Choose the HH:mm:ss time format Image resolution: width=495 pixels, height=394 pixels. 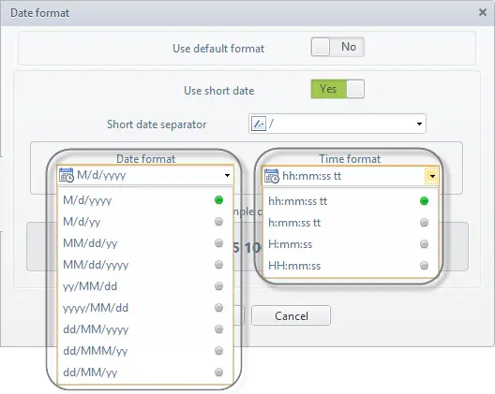pos(350,266)
